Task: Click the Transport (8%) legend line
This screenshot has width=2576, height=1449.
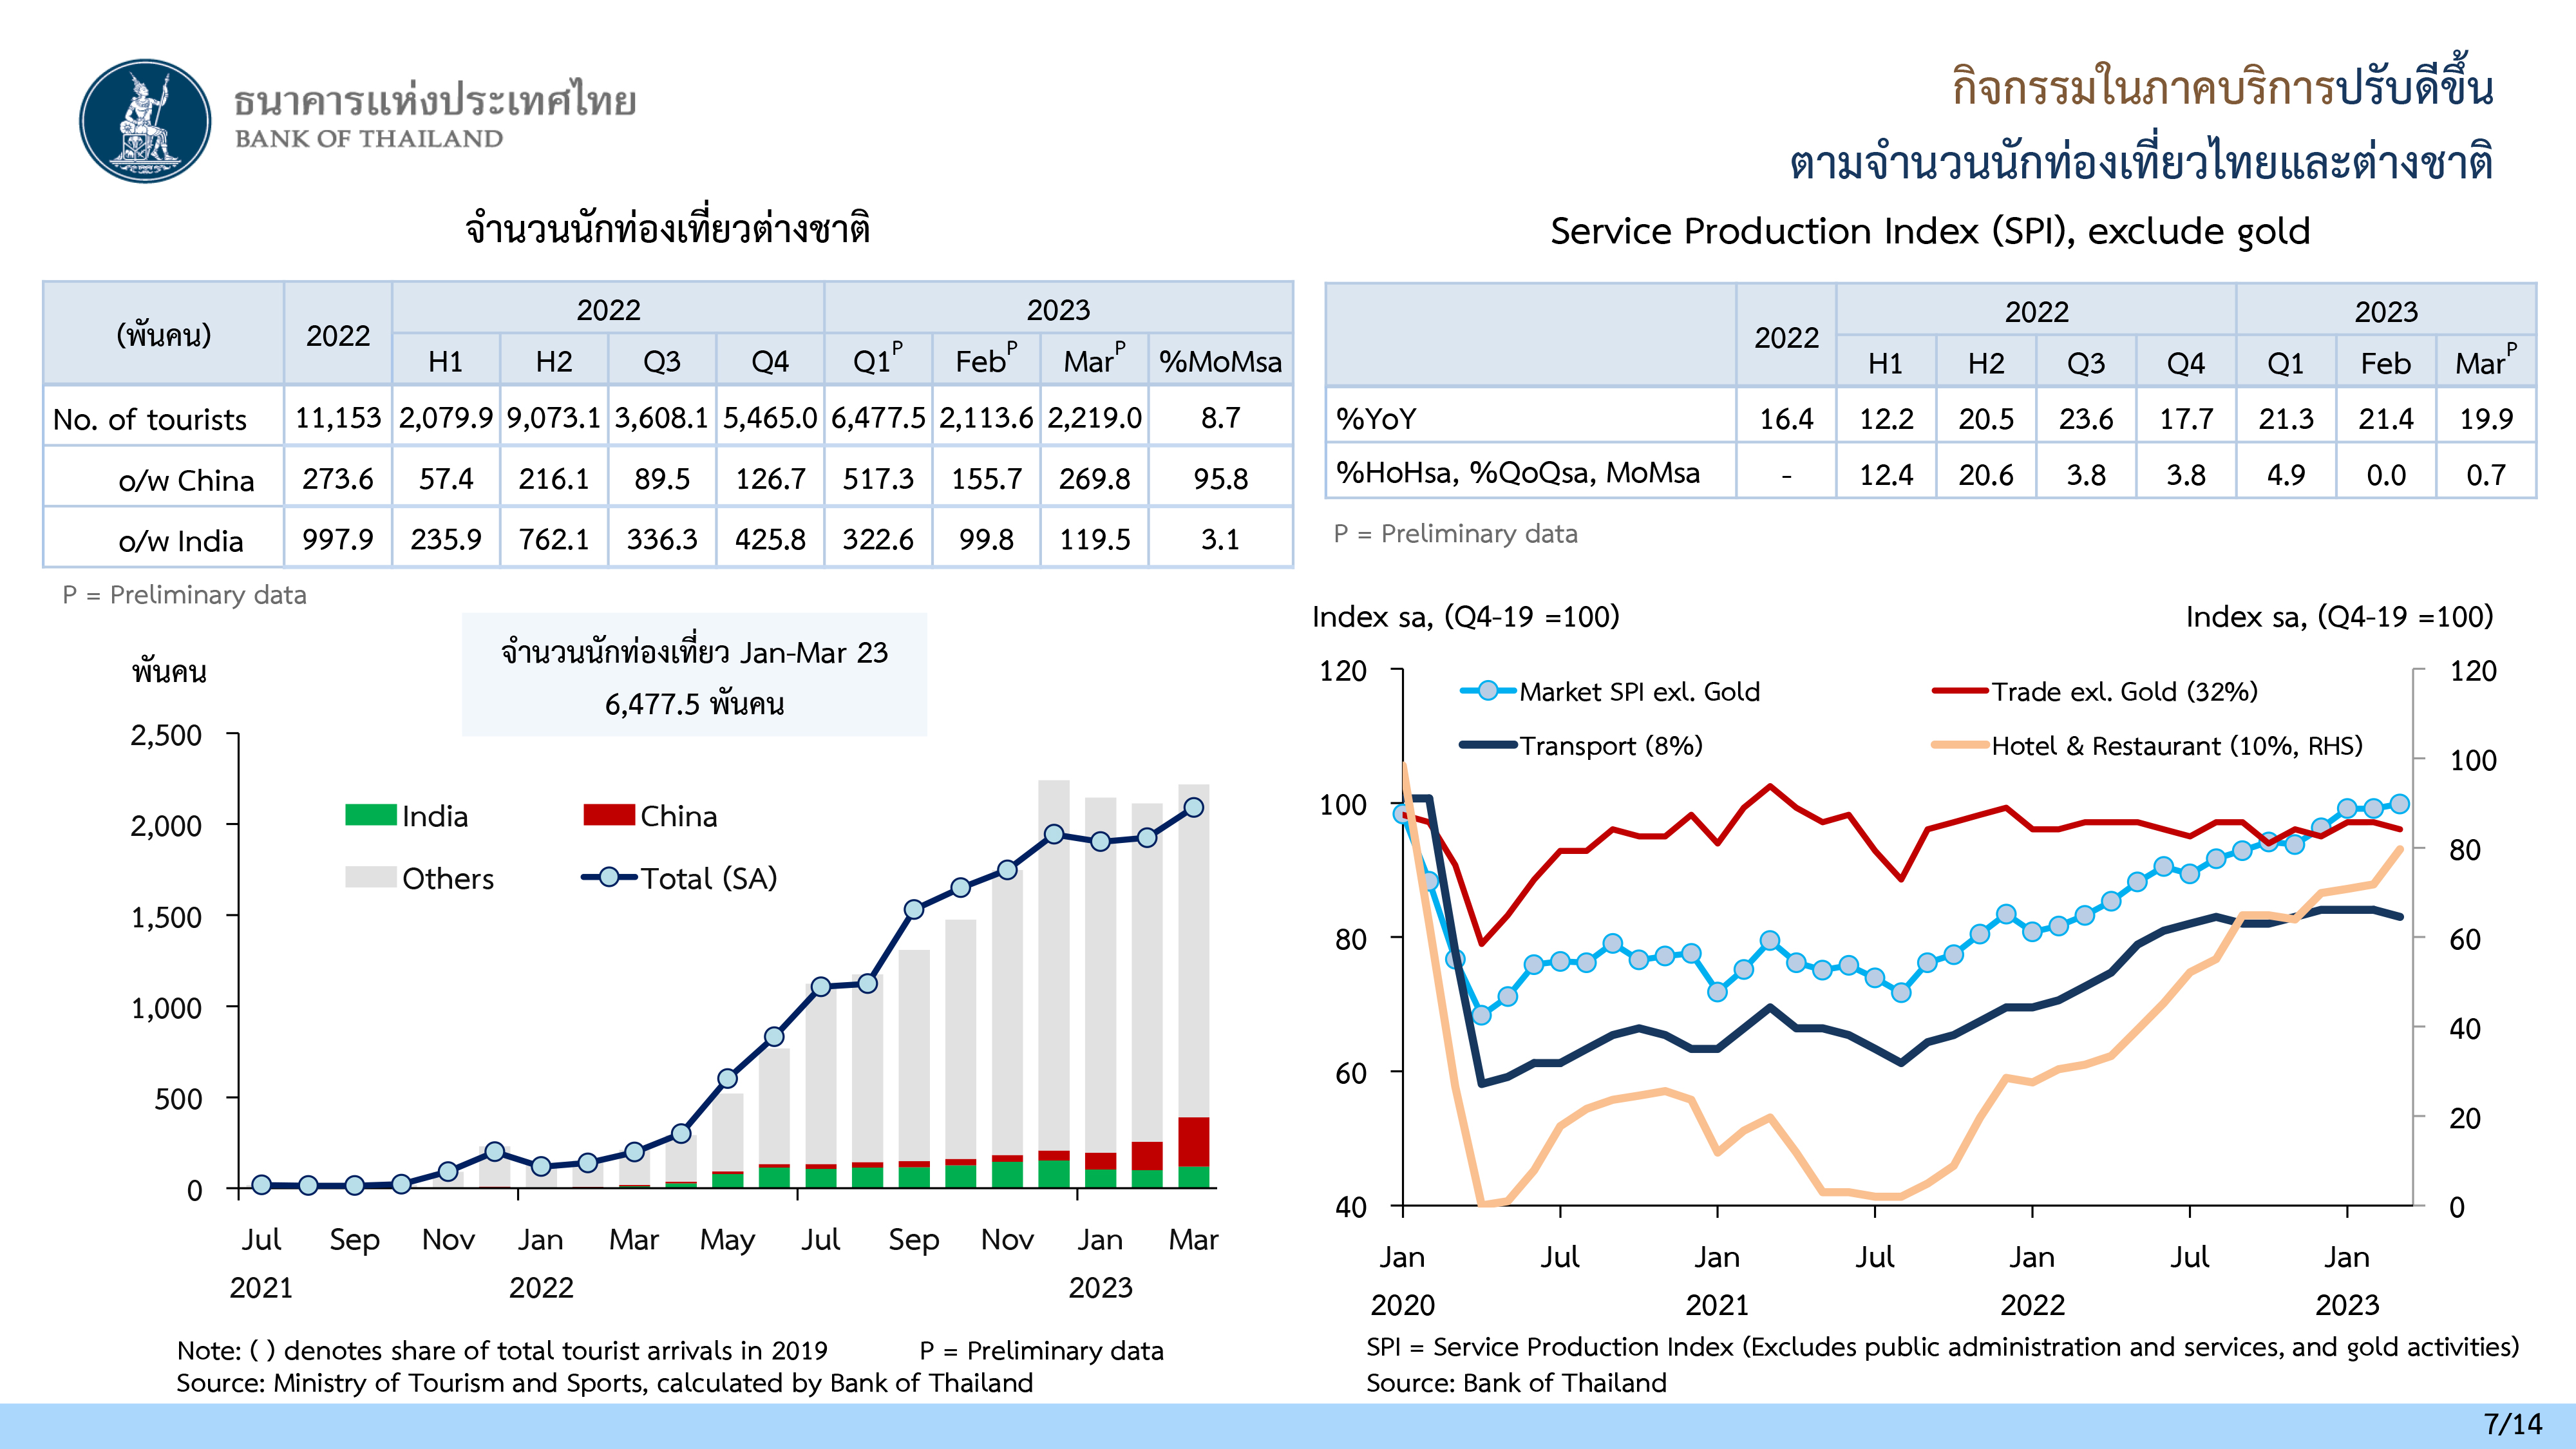Action: 1487,745
